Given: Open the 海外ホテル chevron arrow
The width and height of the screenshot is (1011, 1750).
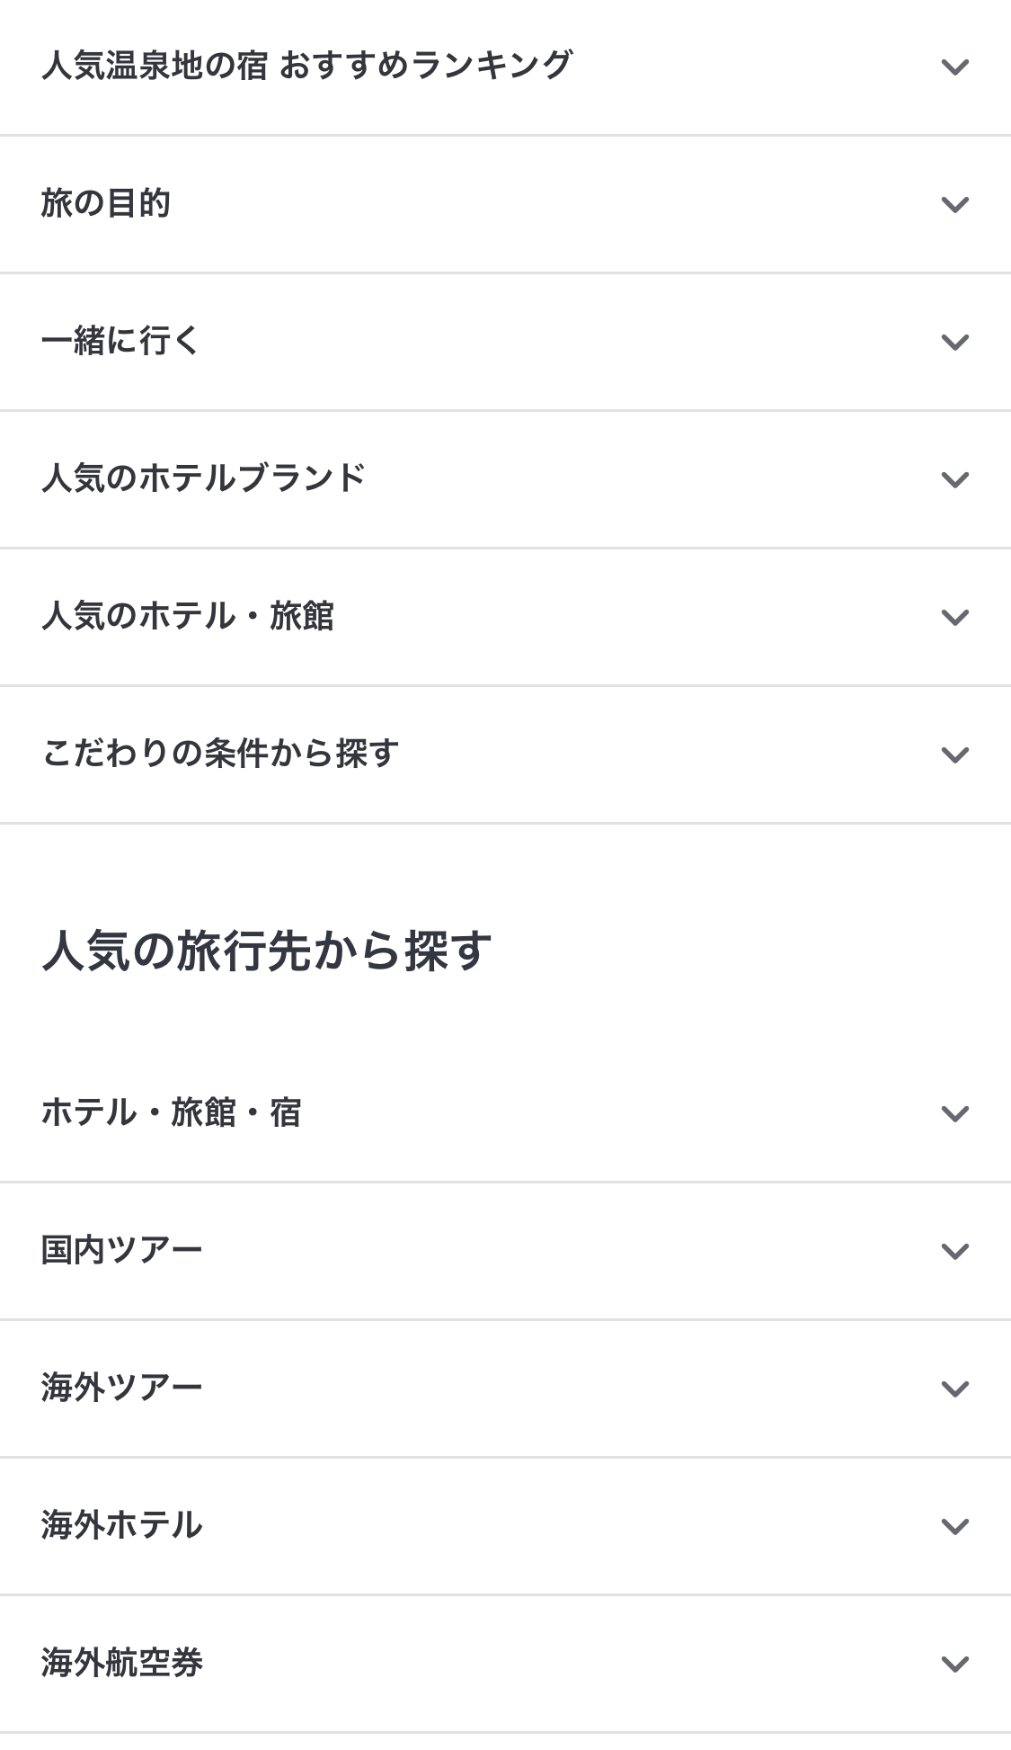Looking at the screenshot, I should tap(954, 1526).
